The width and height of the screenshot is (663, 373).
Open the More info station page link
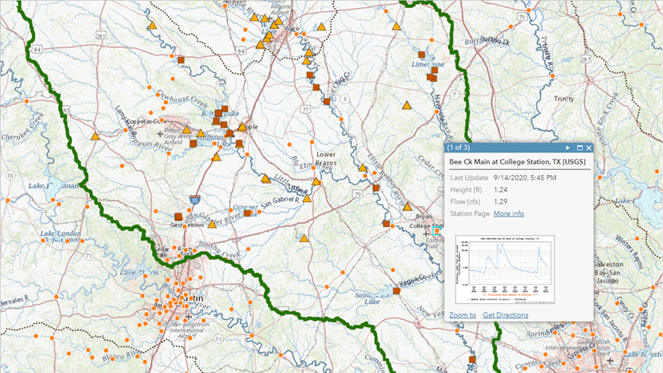[x=509, y=213]
